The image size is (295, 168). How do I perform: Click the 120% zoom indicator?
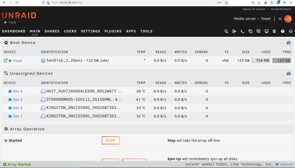point(219,3)
